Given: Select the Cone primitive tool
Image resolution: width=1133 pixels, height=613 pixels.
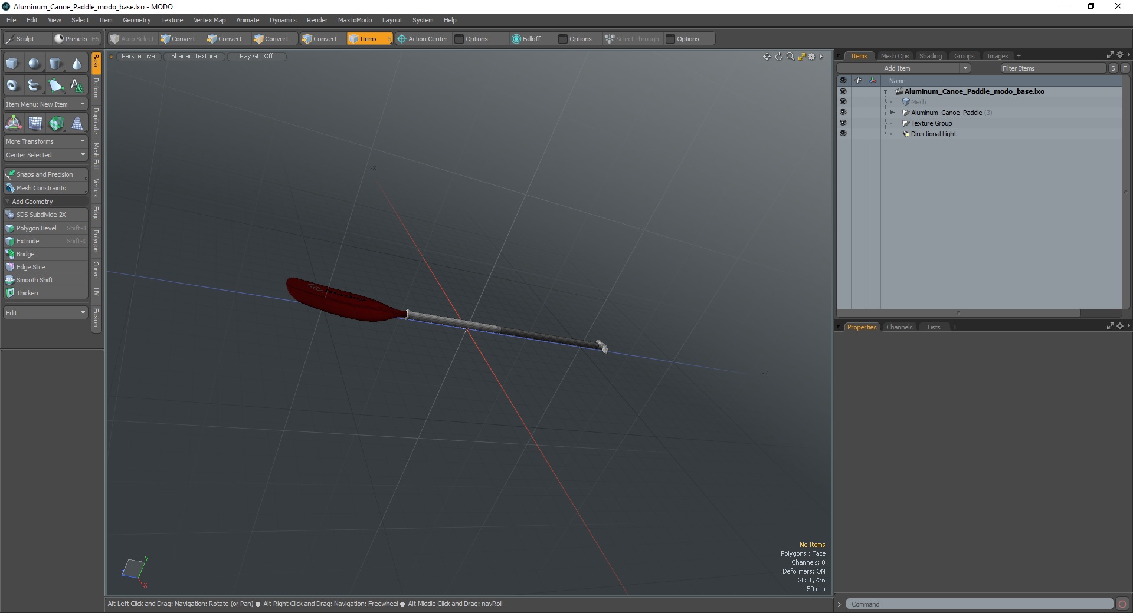Looking at the screenshot, I should click(x=77, y=64).
